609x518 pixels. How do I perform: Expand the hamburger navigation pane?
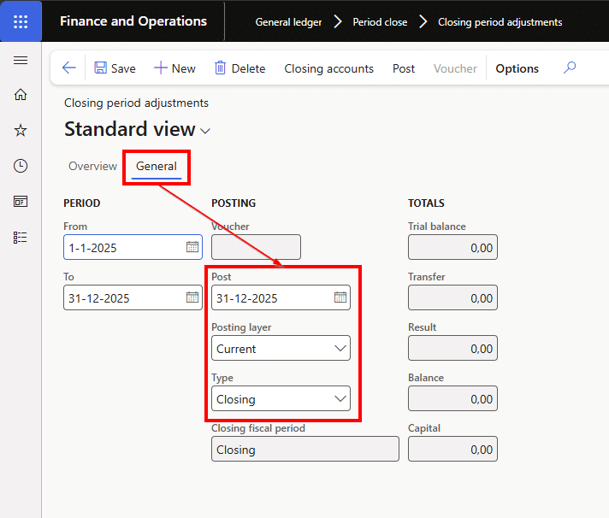(x=21, y=60)
